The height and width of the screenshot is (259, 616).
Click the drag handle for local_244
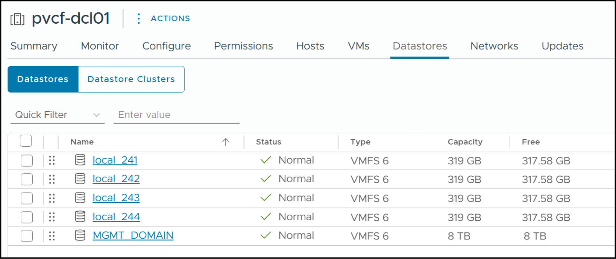[x=52, y=217]
